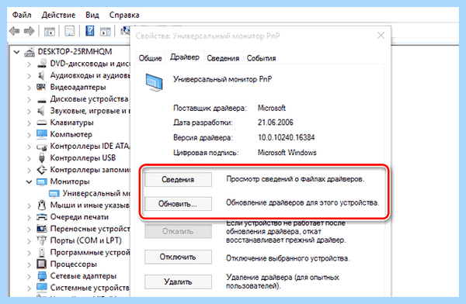Click the Компьютер monitor icon
The height and width of the screenshot is (304, 466).
(42, 134)
